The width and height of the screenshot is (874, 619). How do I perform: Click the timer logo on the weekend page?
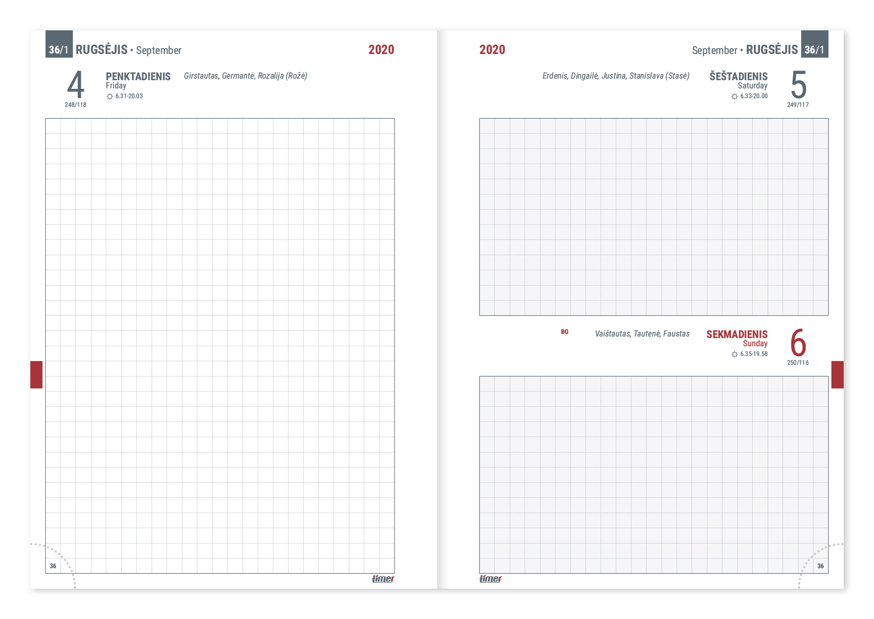(491, 579)
